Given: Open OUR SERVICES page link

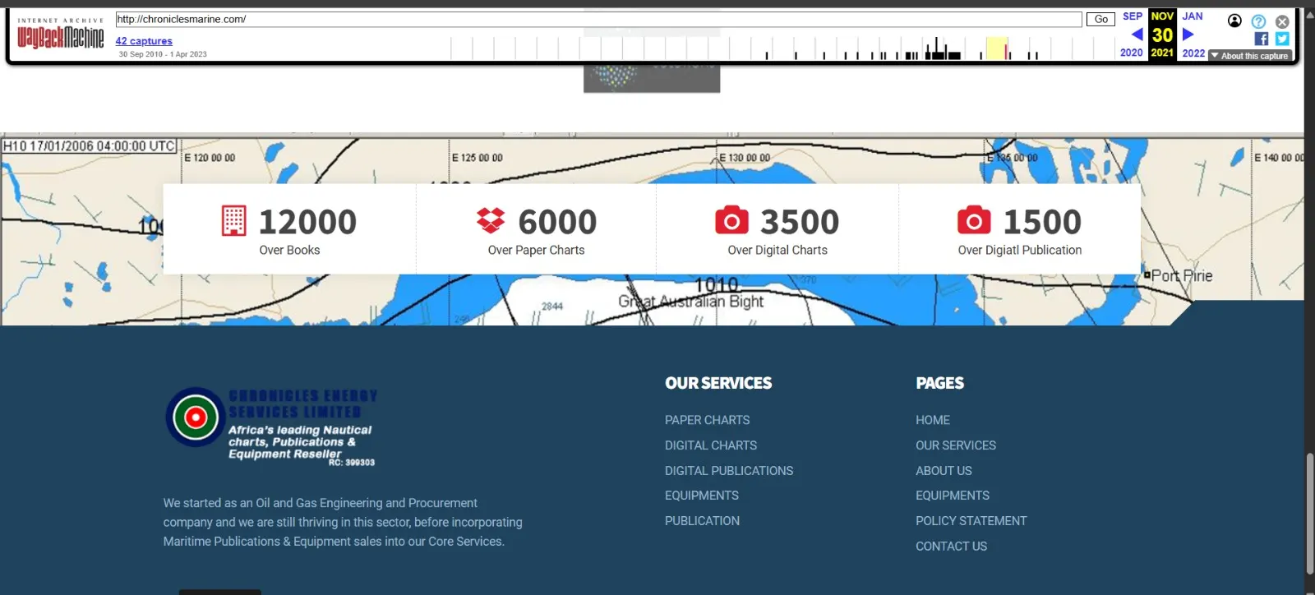Looking at the screenshot, I should [956, 445].
